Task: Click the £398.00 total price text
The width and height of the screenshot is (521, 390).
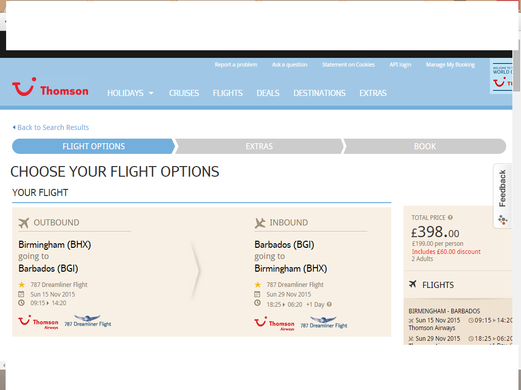Action: 435,232
